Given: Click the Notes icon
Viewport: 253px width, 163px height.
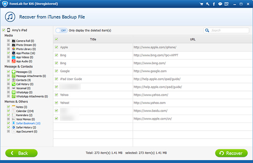Looking at the screenshot, I should click(13, 107).
